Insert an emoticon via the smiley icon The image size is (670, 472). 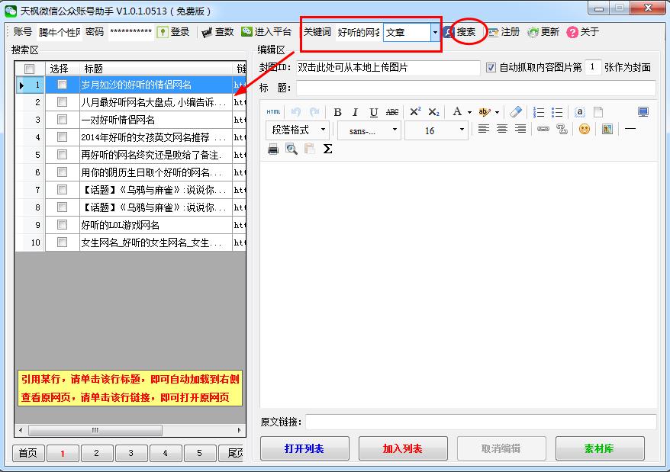(584, 130)
